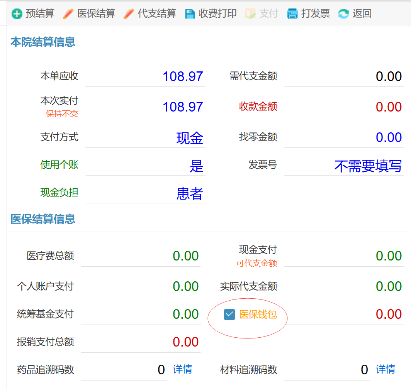Viewport: 411px width, 389px height.
Task: Click the green 现金负担 label
Action: 59,193
